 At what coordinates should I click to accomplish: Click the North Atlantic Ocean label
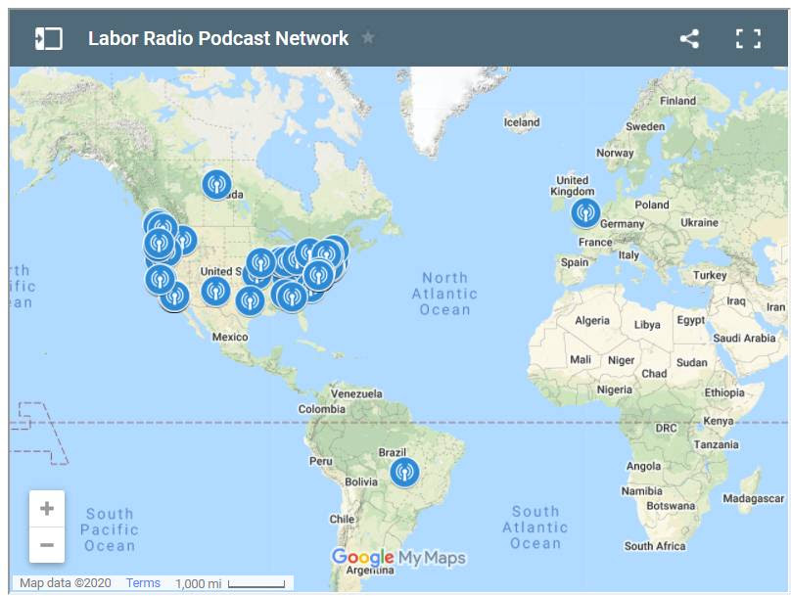pyautogui.click(x=444, y=294)
